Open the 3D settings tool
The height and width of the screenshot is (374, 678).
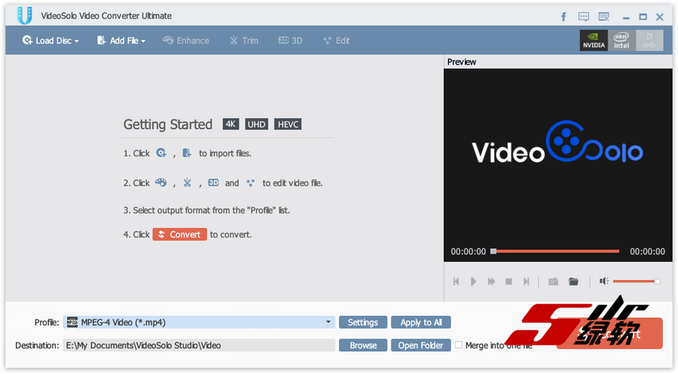point(290,41)
